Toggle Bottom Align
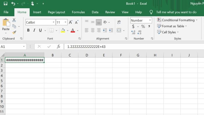Screen dimensions: 204x115 (99, 22)
